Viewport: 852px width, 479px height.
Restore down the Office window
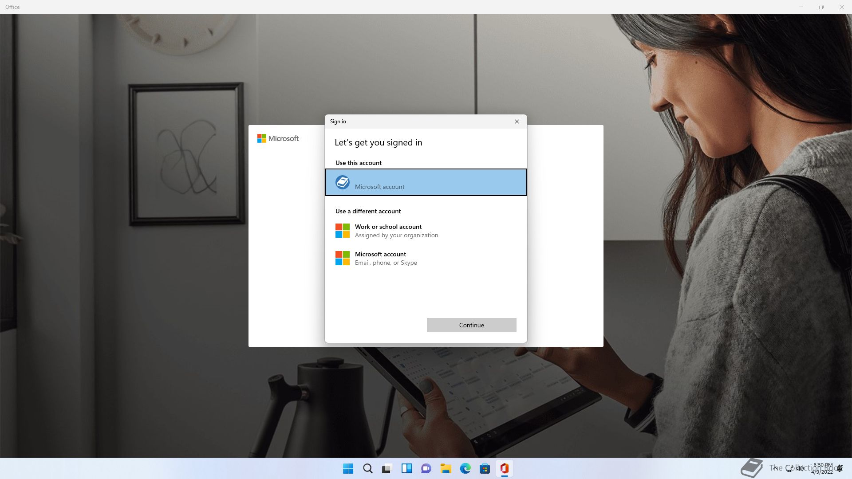821,7
